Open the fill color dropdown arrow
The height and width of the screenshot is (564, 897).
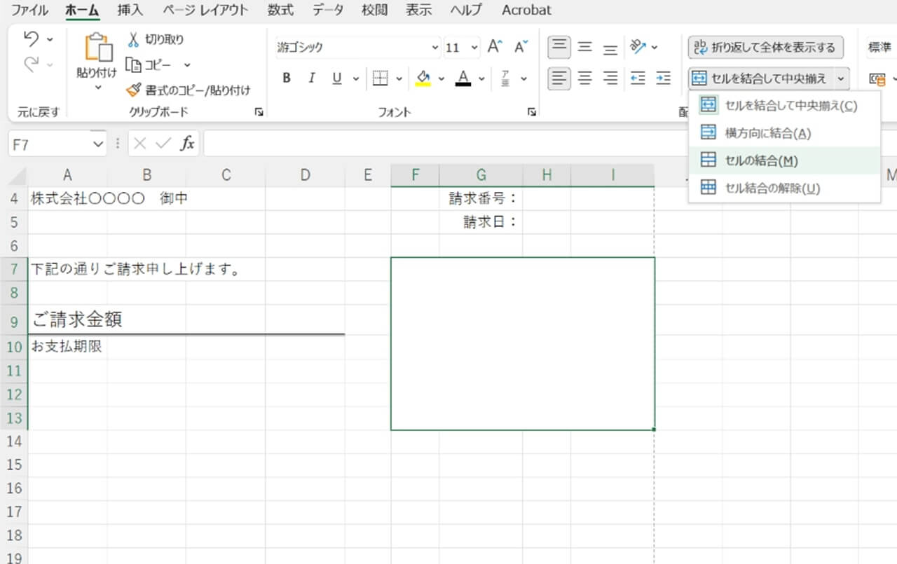point(441,78)
